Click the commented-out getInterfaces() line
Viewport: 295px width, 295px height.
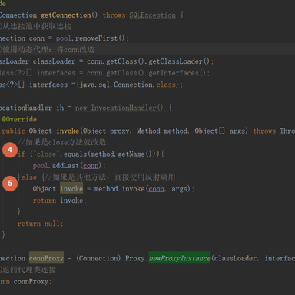click(x=105, y=73)
